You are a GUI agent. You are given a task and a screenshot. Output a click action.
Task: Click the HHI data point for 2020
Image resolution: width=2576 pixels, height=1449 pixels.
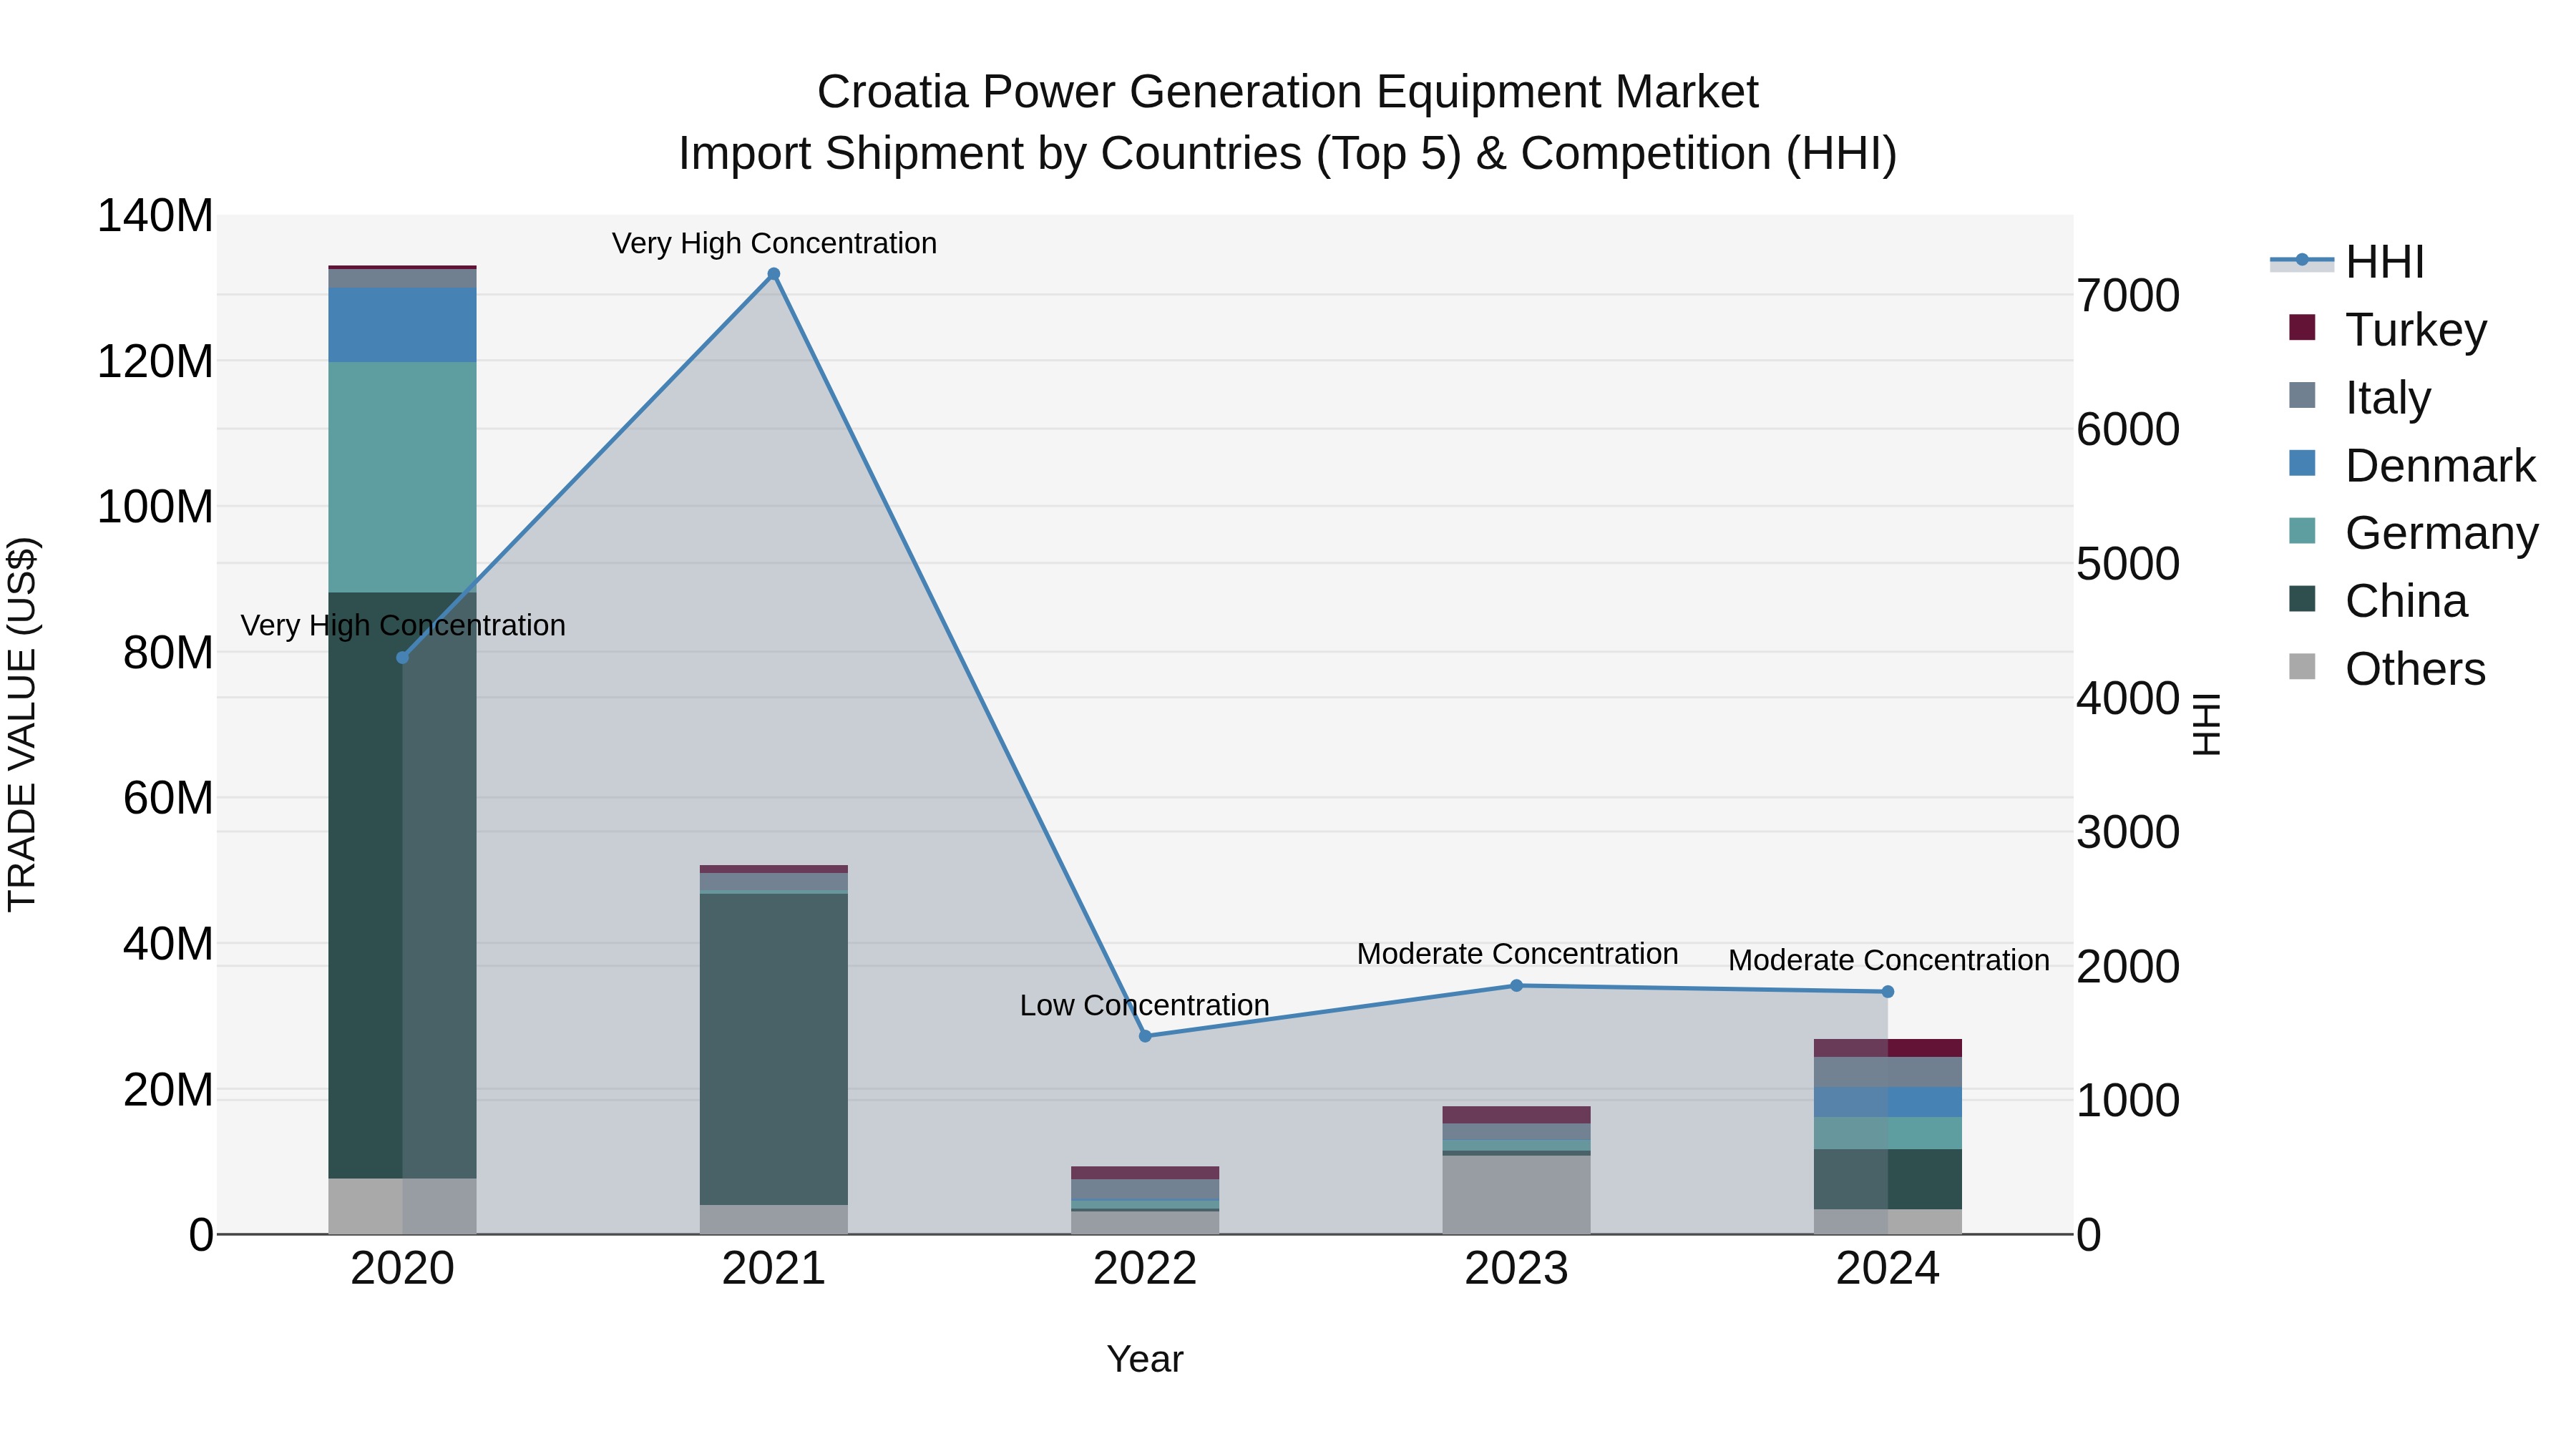point(403,657)
